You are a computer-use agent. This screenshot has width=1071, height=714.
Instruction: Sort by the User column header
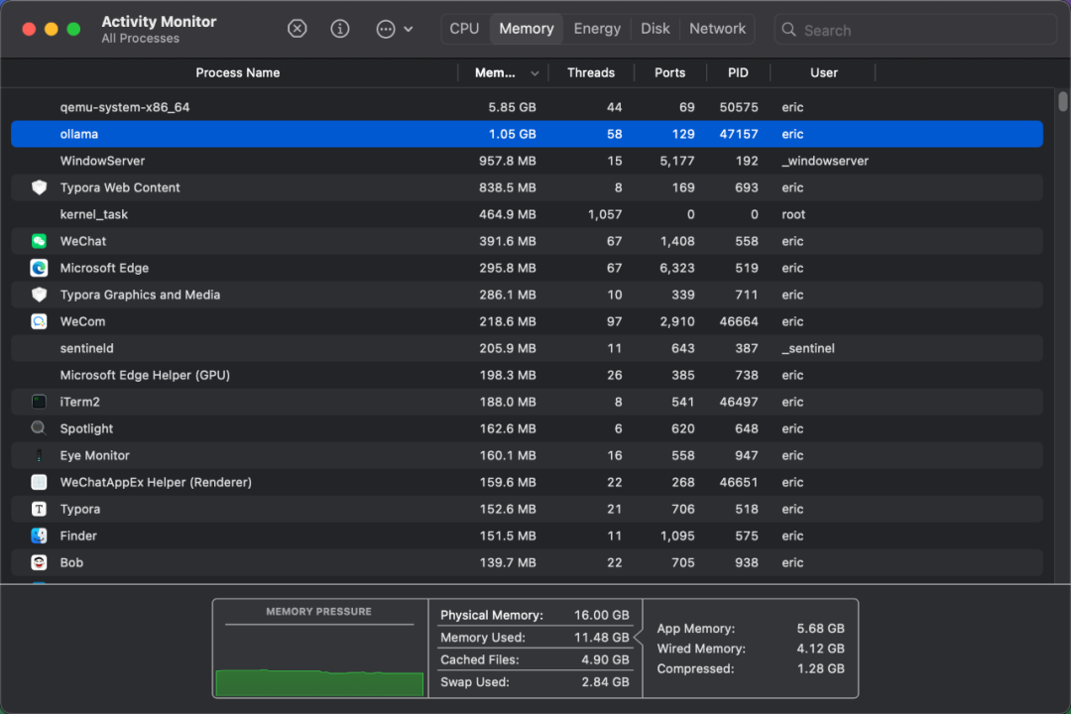tap(824, 72)
